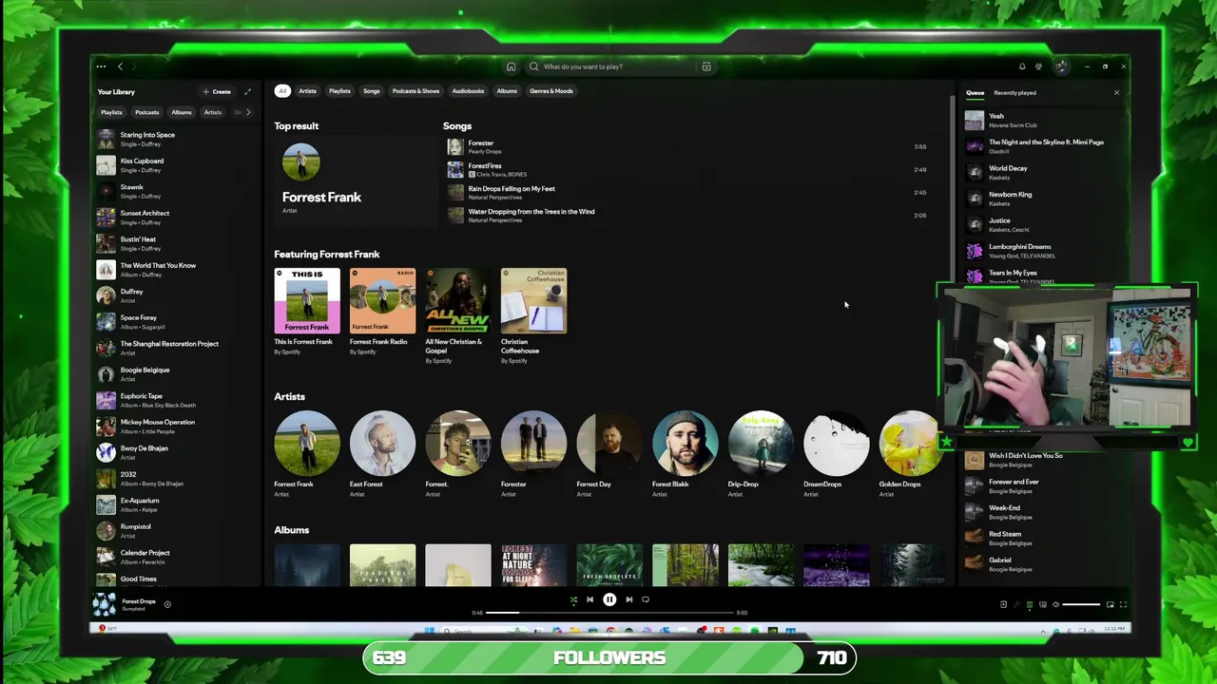The height and width of the screenshot is (684, 1217).
Task: Open Mickey Mouse Operation album in the library
Action: (x=176, y=427)
